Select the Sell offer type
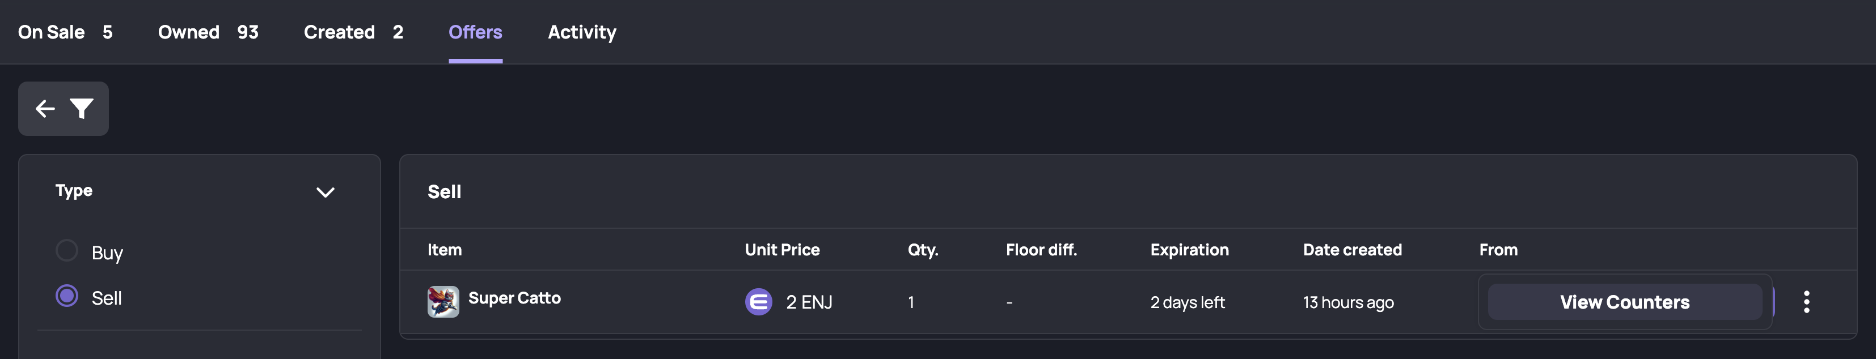This screenshot has height=359, width=1876. tap(67, 296)
